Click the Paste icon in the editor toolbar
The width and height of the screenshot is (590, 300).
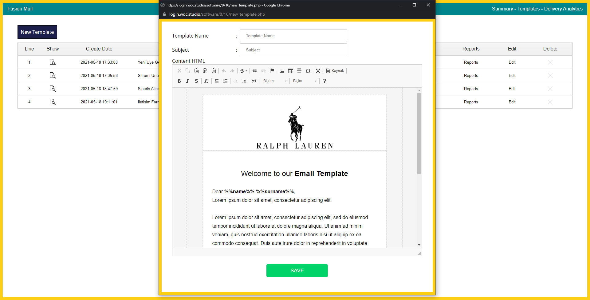pyautogui.click(x=196, y=71)
